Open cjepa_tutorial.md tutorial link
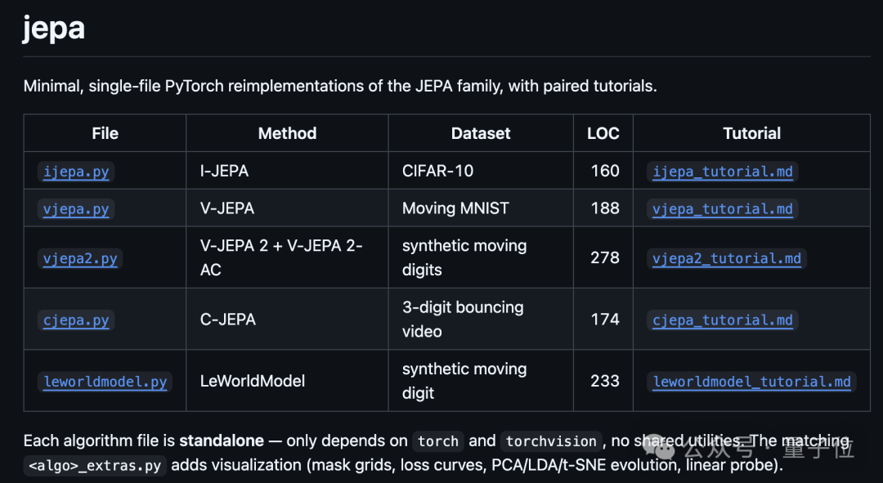Viewport: 883px width, 483px height. (723, 320)
